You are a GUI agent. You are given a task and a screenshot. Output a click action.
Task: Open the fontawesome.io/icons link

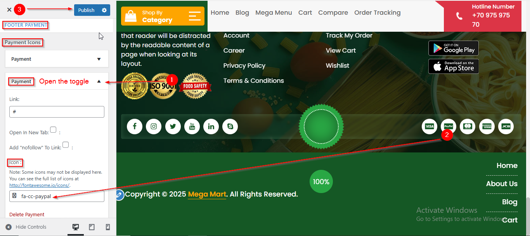[x=39, y=185]
